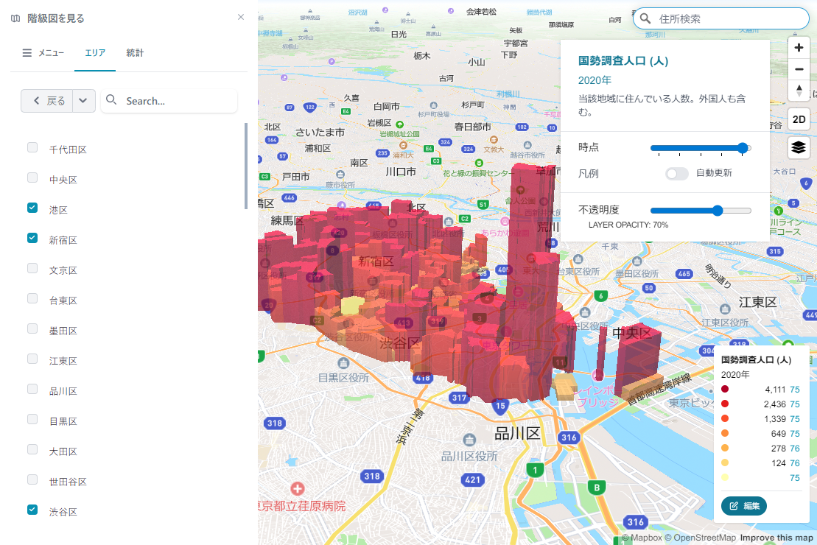Screen dimensions: 817x545
Task: Reset map bearing with compass button
Action: coord(799,90)
